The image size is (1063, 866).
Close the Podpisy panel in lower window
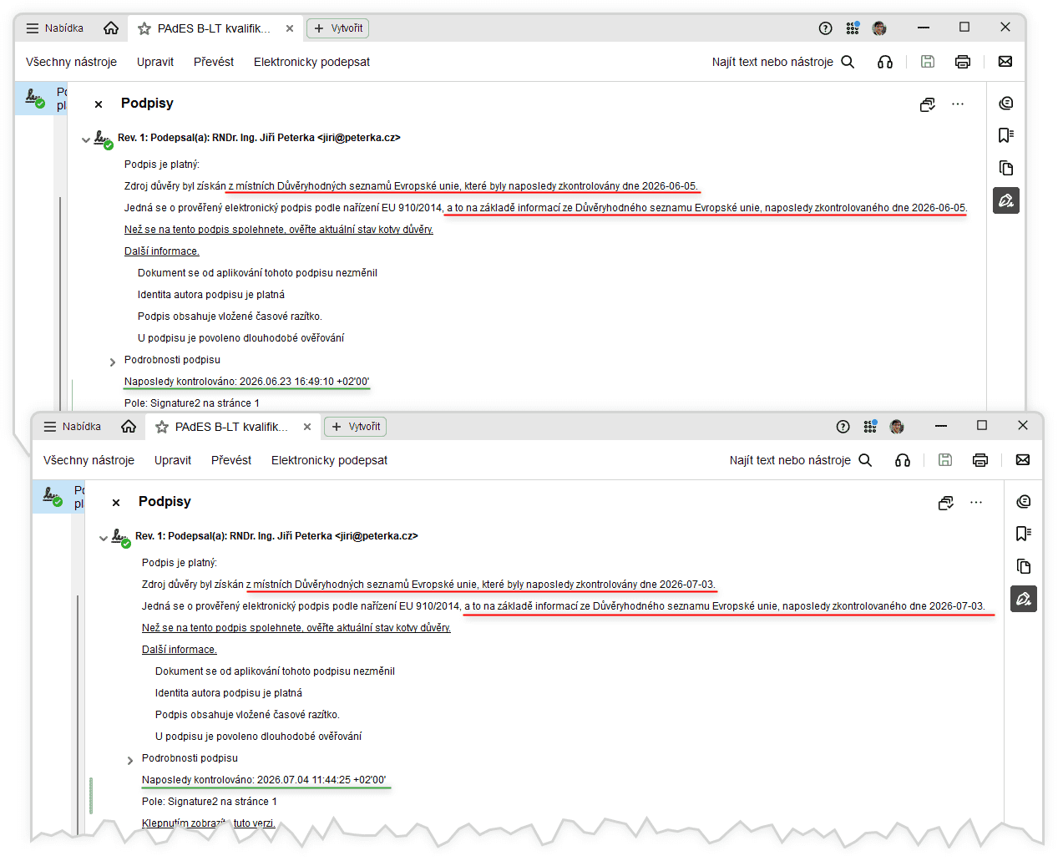(116, 503)
